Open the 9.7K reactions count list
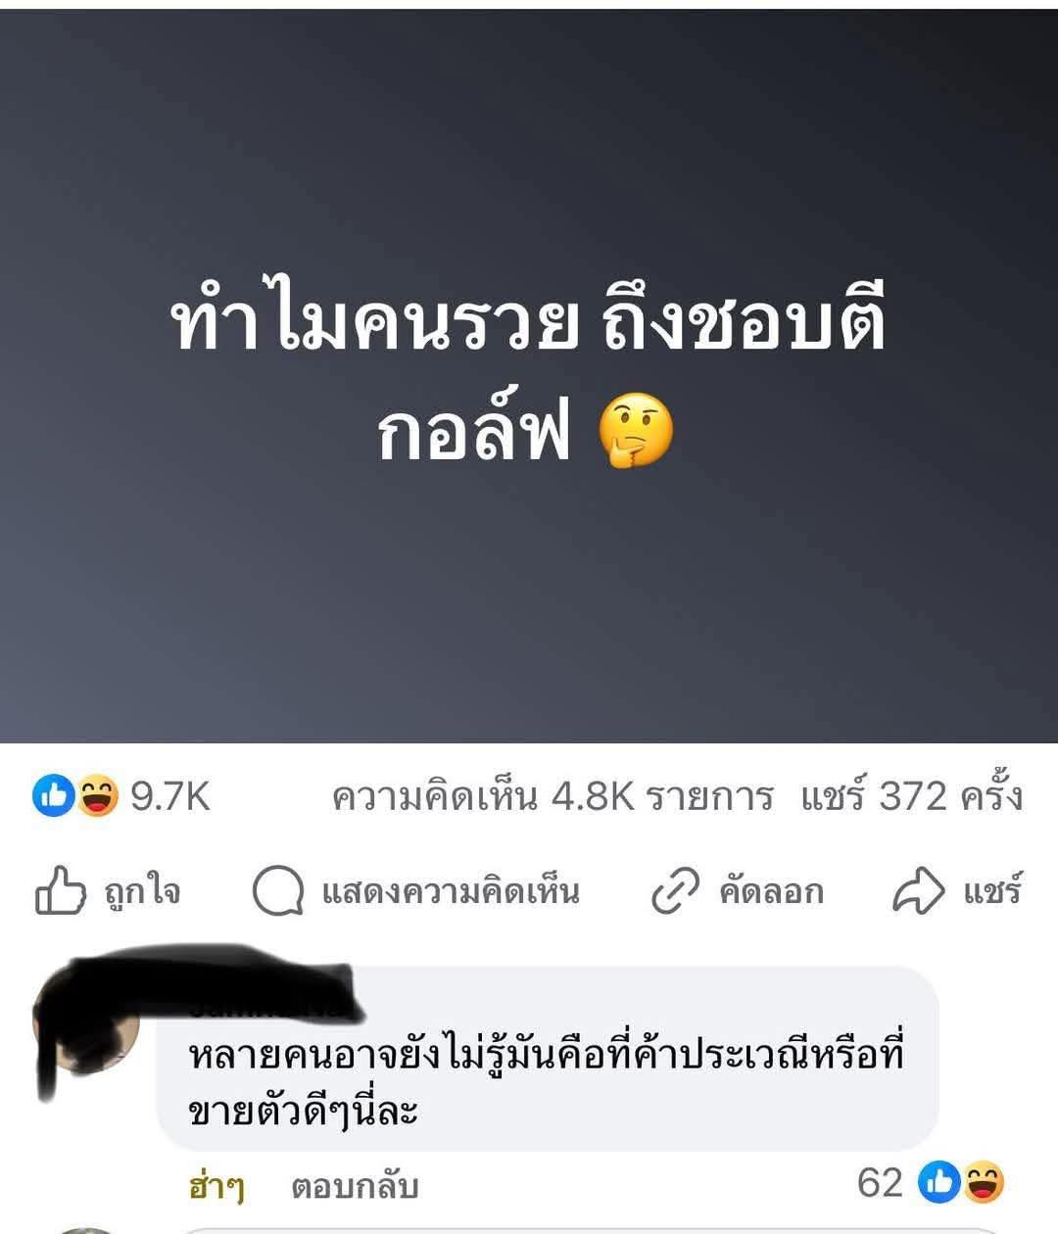 click(170, 796)
